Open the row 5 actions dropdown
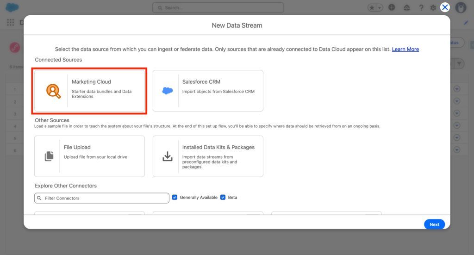474x255 pixels. (457, 137)
